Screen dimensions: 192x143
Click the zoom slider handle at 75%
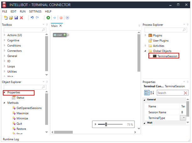tap(106, 124)
